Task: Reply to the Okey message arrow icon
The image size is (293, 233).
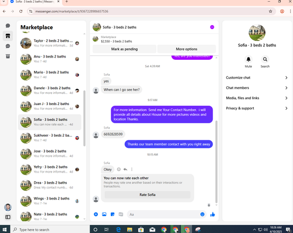Action: (x=125, y=170)
